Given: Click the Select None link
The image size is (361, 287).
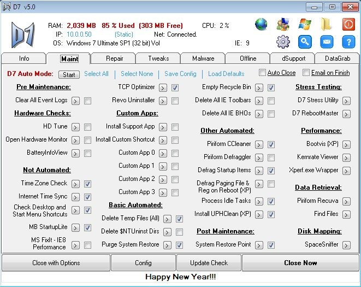Looking at the screenshot, I should coord(137,74).
